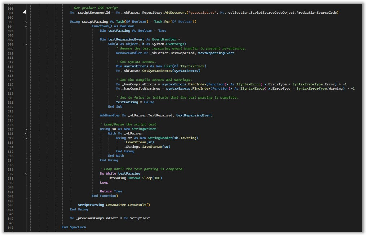Click the _hasCompileWarnings field name
This screenshot has width=367, height=236.
[x=141, y=89]
